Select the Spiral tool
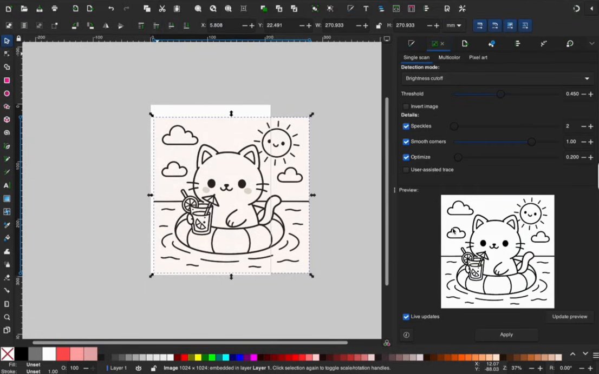 click(6, 132)
